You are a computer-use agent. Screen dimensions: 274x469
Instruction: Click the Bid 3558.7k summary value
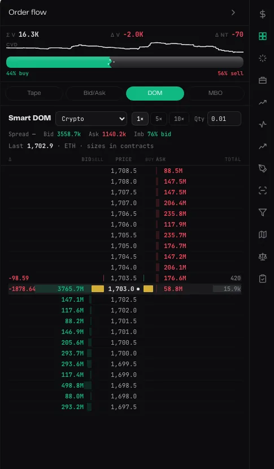(69, 134)
